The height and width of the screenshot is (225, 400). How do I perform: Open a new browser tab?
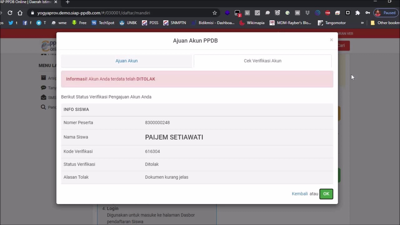click(67, 2)
